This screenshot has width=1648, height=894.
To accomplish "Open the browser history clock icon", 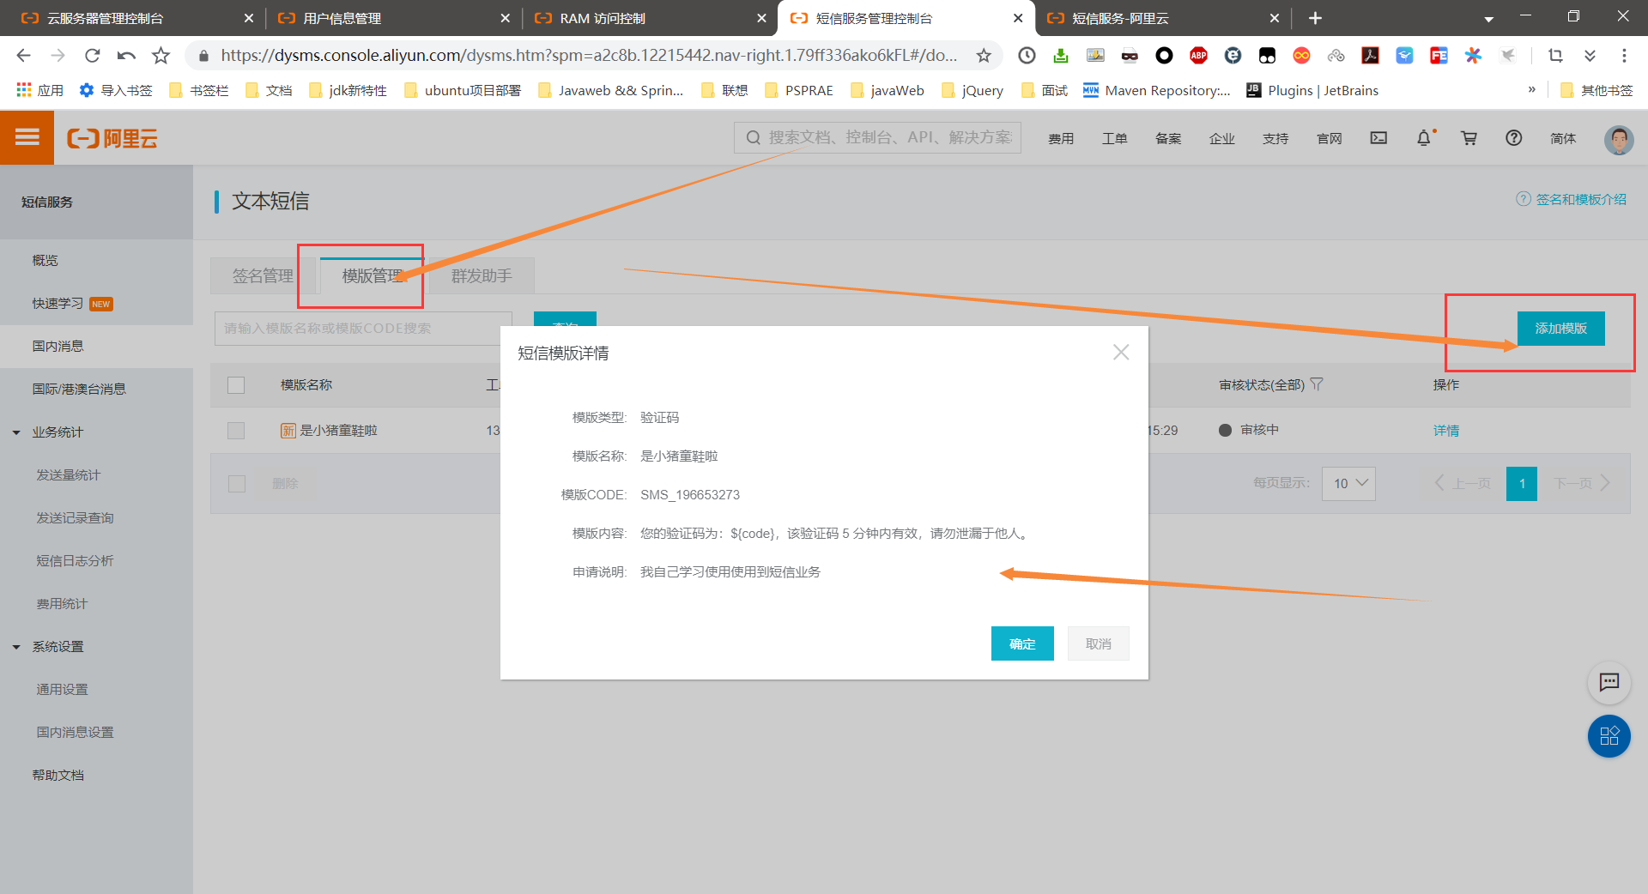I will click(x=1027, y=56).
